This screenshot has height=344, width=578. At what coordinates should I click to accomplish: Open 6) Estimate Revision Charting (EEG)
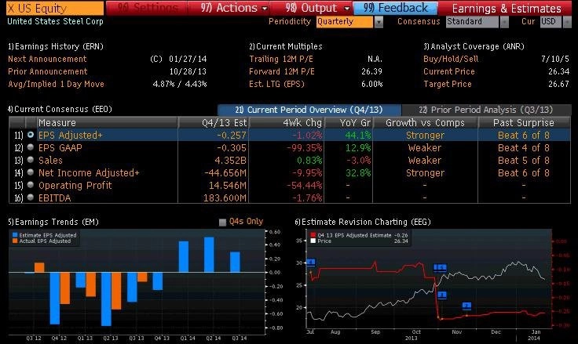coord(363,222)
